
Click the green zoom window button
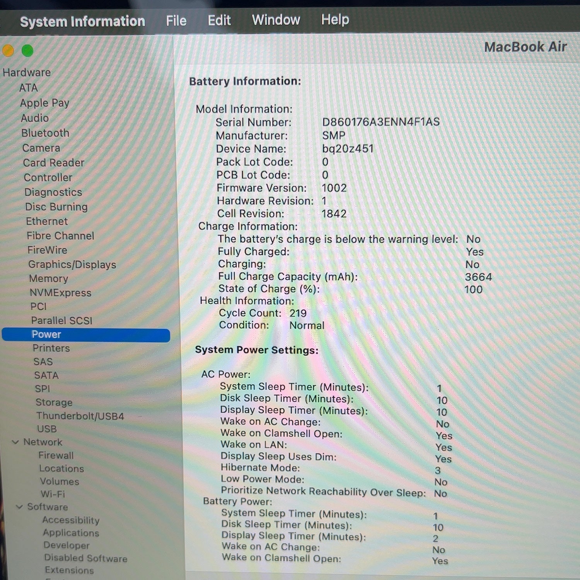click(27, 51)
